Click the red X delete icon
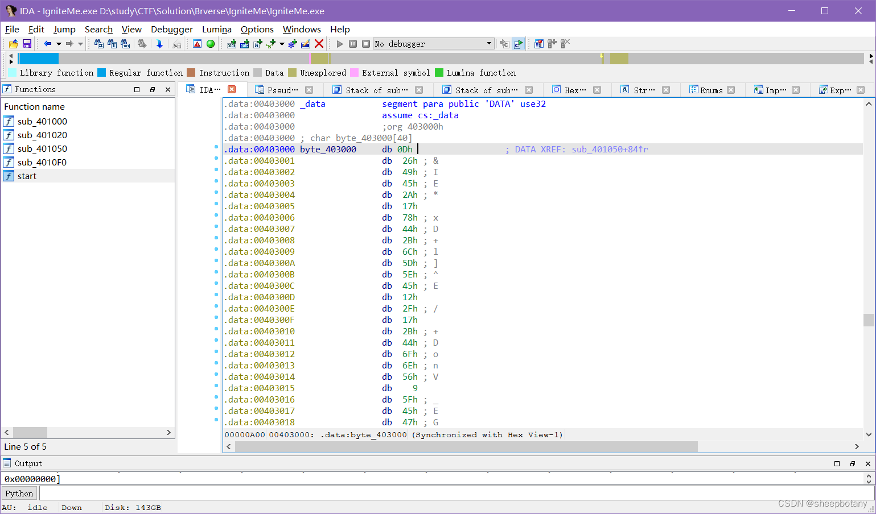The height and width of the screenshot is (514, 876). pyautogui.click(x=319, y=44)
